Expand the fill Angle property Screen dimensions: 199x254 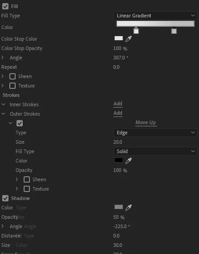tap(2, 58)
